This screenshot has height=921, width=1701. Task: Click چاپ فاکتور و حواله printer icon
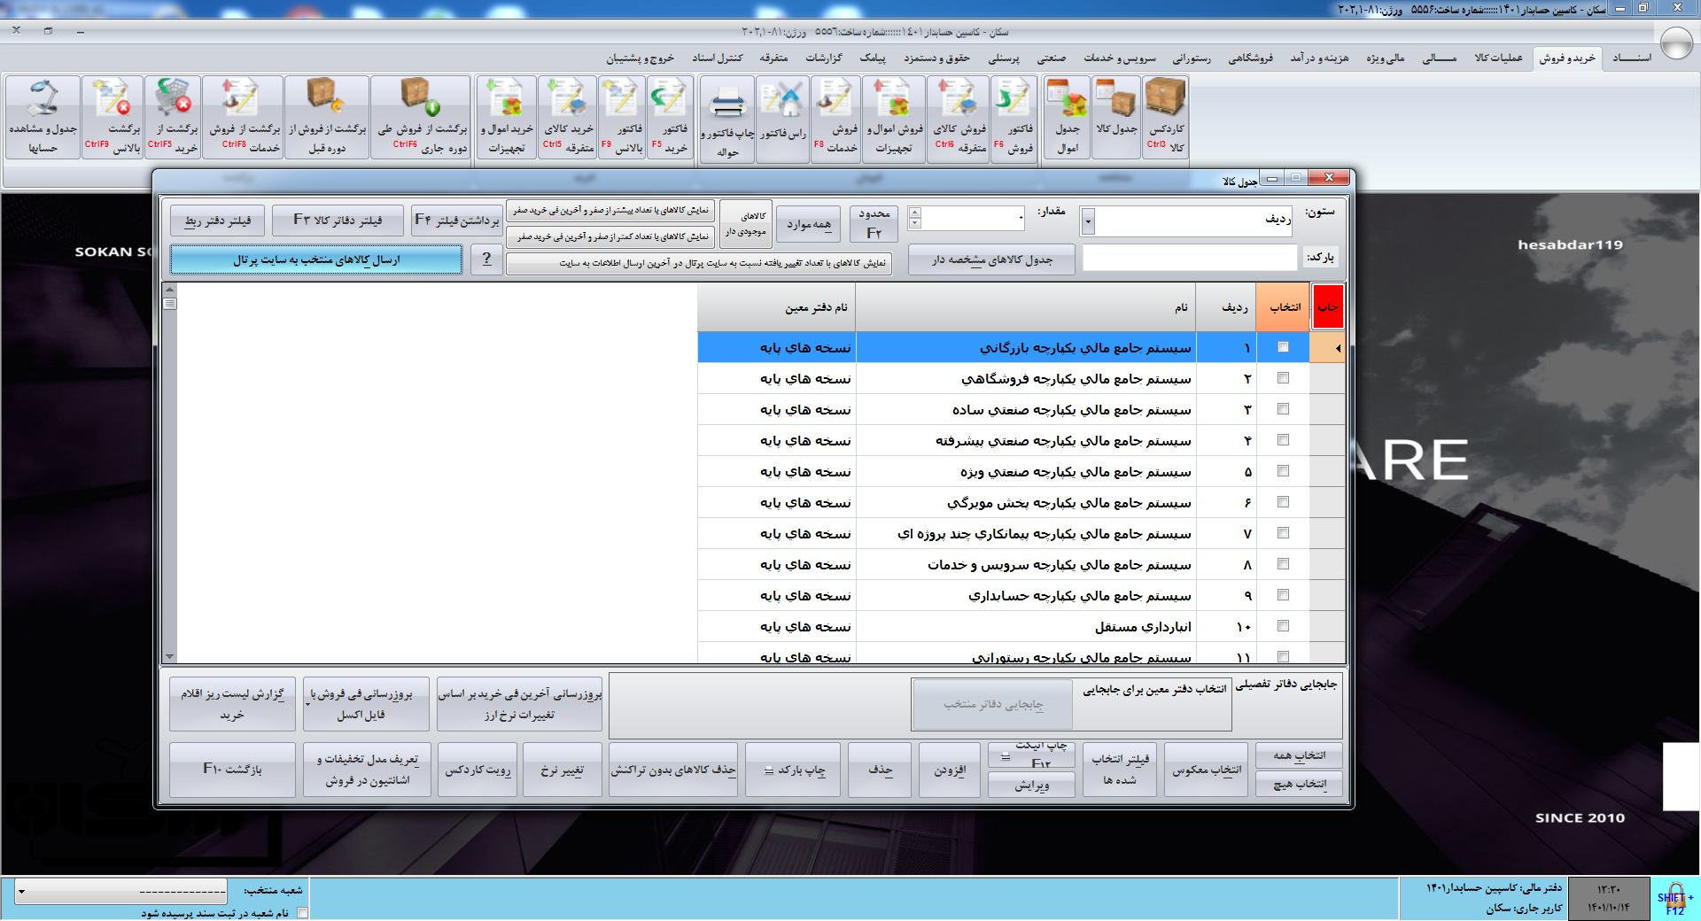[727, 120]
